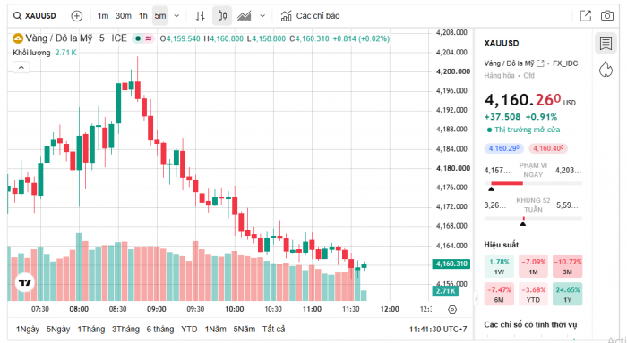
Task: Open the Các chỉ báo indicators button
Action: [x=310, y=16]
